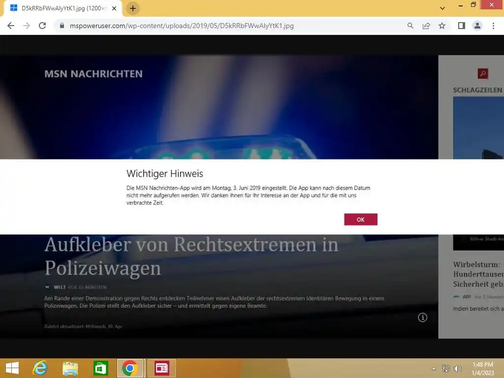Open the volume control tray icon

point(457,369)
